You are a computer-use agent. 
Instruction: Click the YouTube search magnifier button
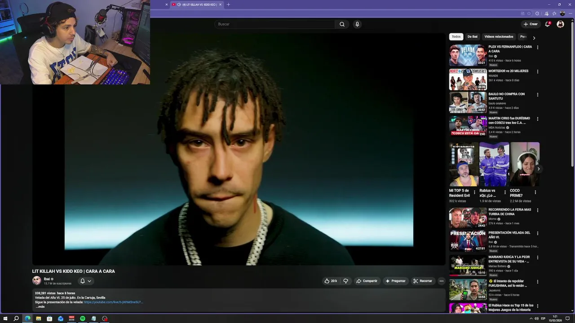(342, 24)
